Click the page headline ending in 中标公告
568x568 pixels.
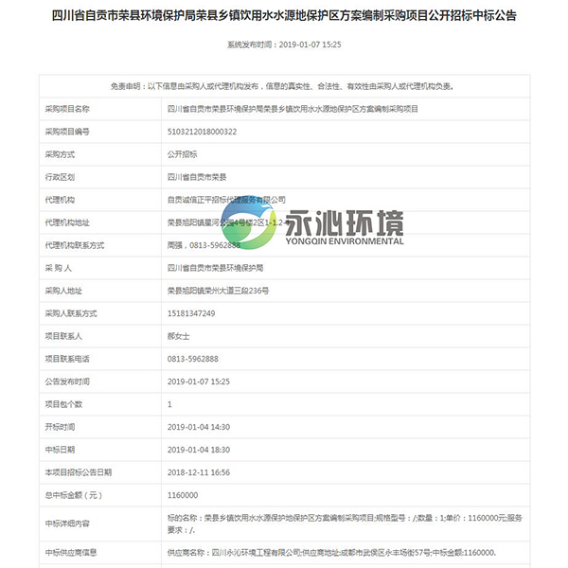tap(284, 16)
